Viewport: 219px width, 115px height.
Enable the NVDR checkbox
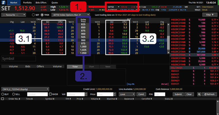tap(51, 94)
